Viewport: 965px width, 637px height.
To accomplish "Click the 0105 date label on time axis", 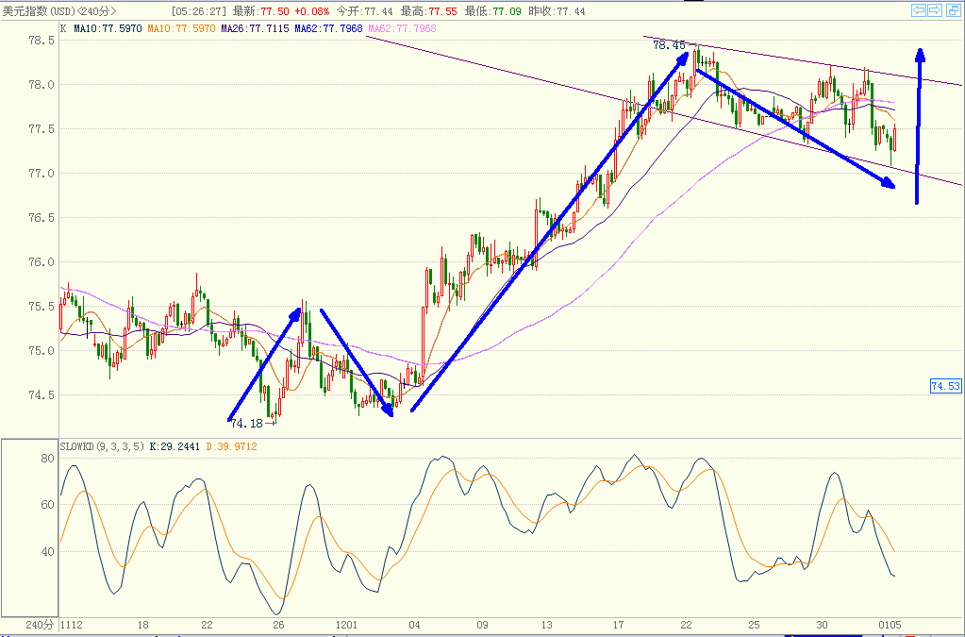I will (x=890, y=625).
